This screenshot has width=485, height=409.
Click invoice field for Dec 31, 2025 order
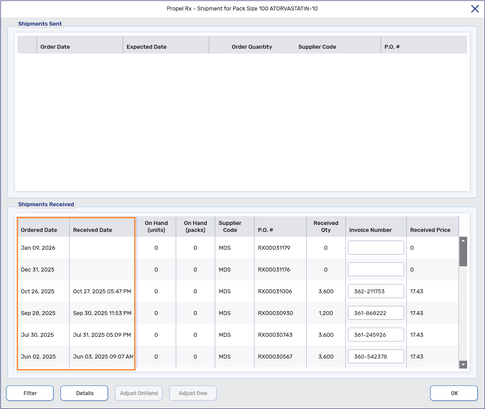[x=376, y=269]
